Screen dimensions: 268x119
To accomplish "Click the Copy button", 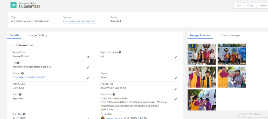I will click(250, 5).
